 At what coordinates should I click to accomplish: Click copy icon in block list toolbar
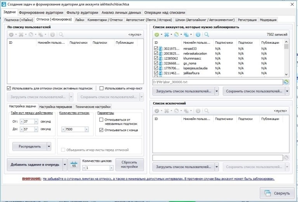tap(186, 35)
